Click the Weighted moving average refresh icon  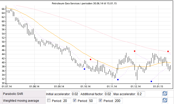[165, 101]
